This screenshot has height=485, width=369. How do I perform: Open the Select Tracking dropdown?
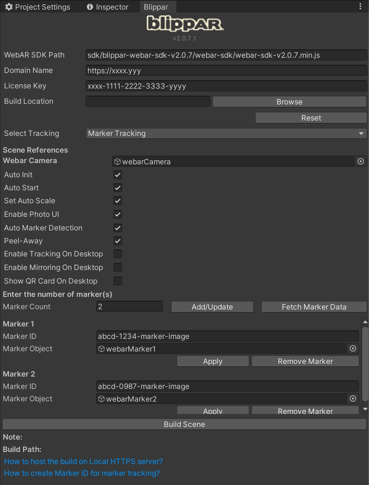coord(226,133)
